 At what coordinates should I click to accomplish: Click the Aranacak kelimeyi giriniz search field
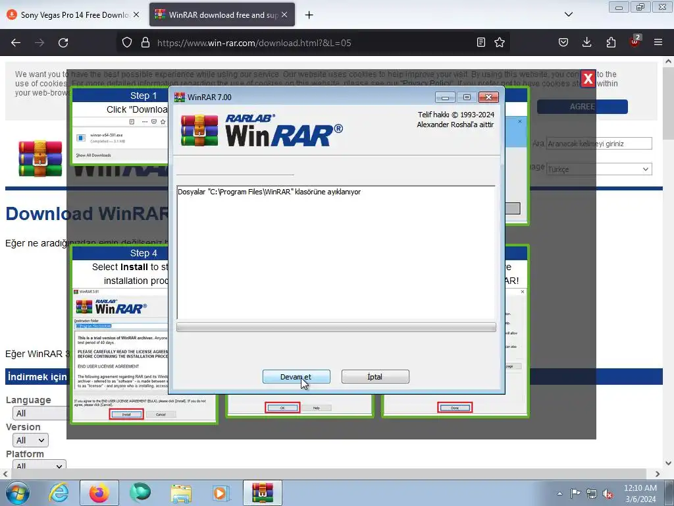pyautogui.click(x=599, y=143)
